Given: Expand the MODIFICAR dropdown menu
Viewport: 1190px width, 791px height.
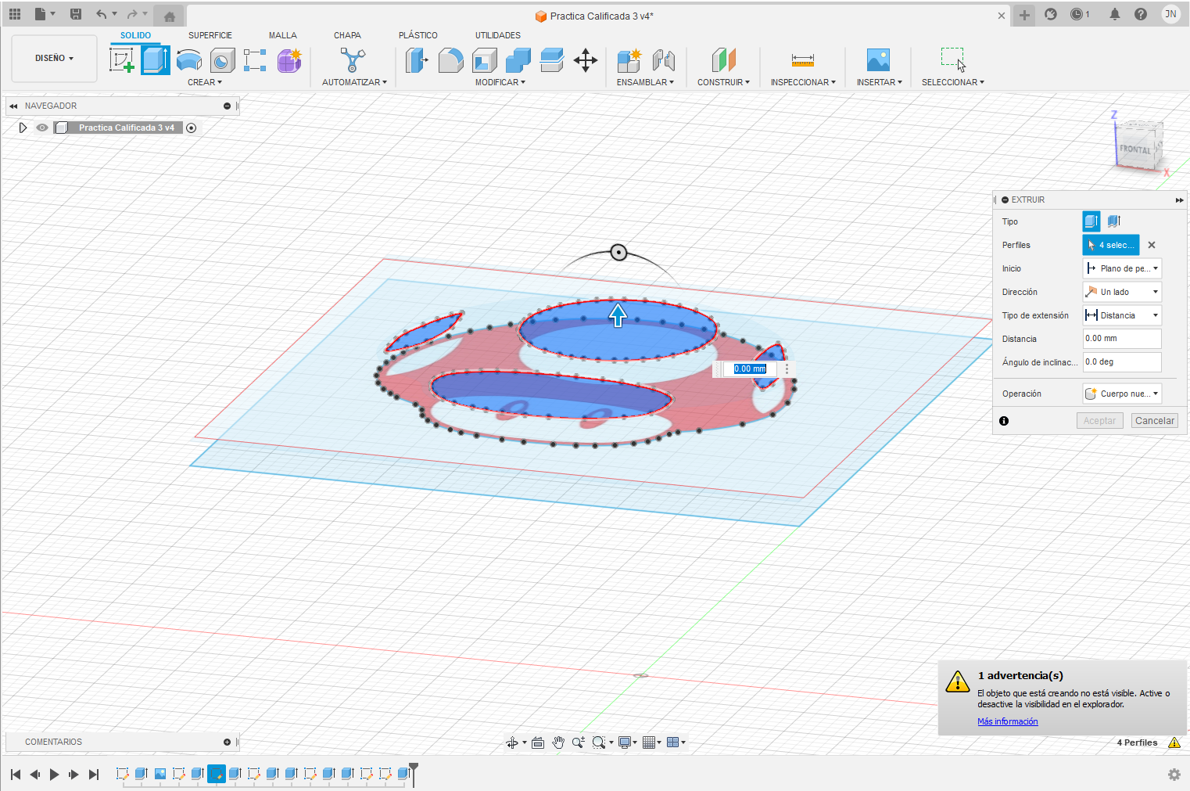Looking at the screenshot, I should pyautogui.click(x=500, y=82).
